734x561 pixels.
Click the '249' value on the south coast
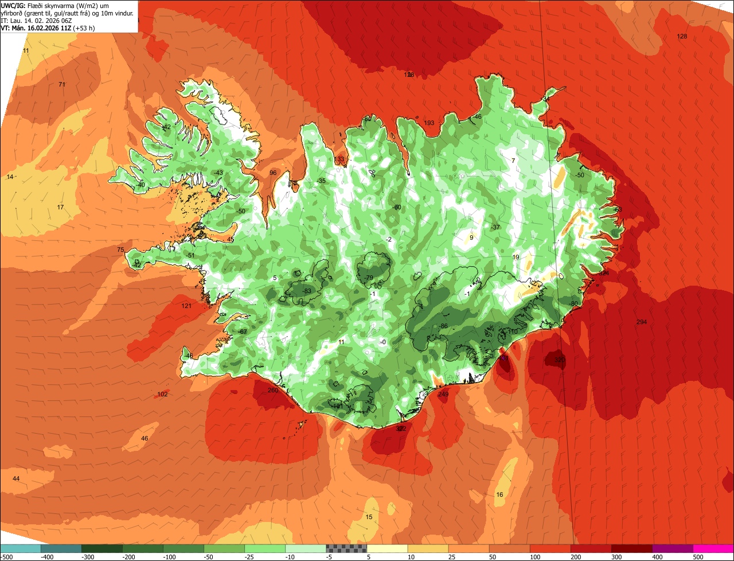click(443, 395)
